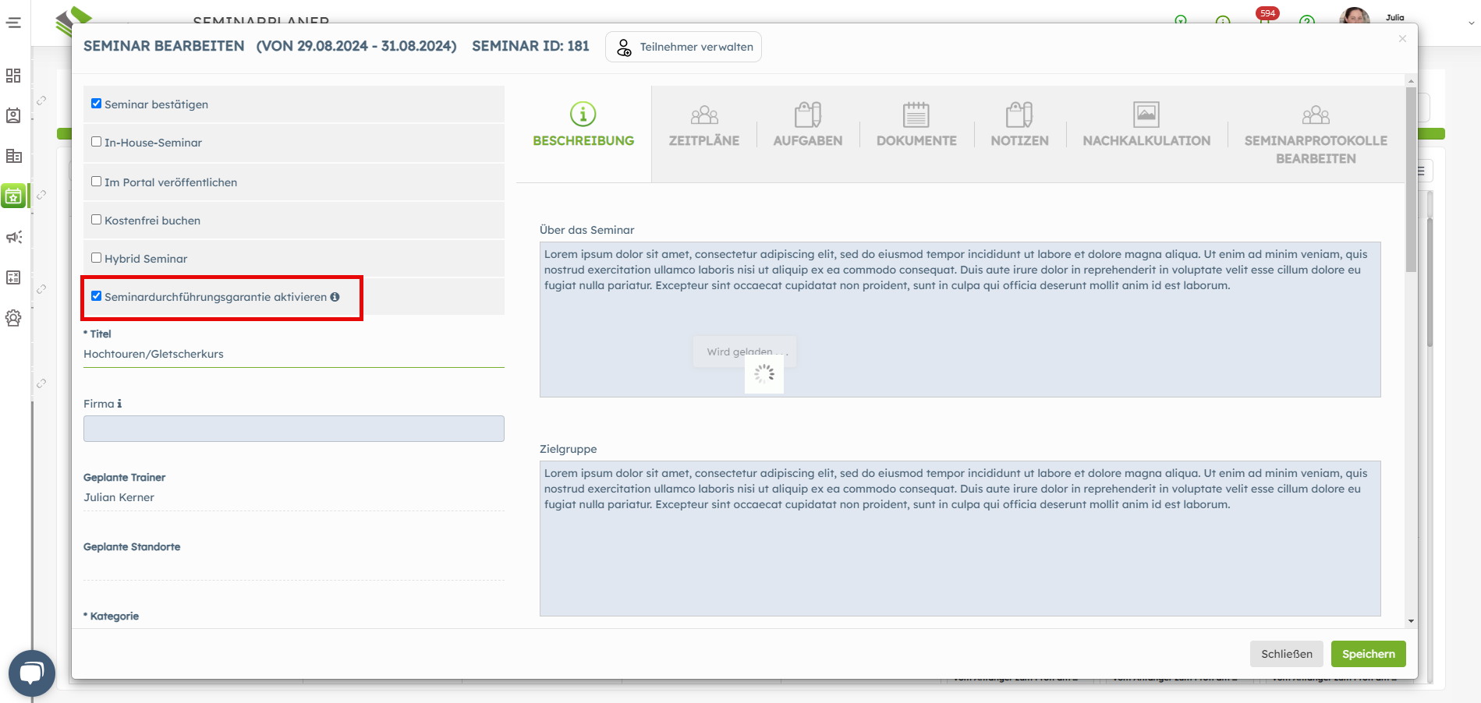Click the calculator icon in the sidebar
Image resolution: width=1481 pixels, height=703 pixels.
click(13, 277)
